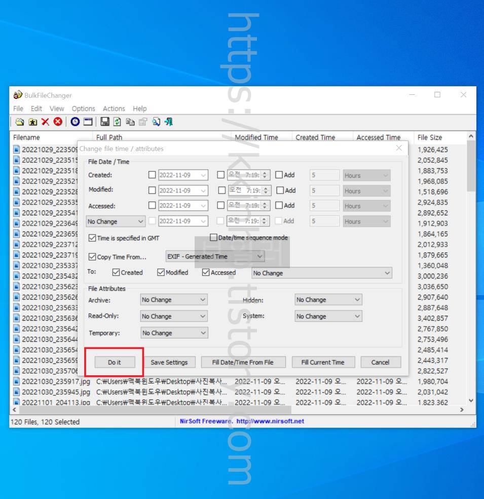The height and width of the screenshot is (499, 484).
Task: Click Fill Date/Time From File button
Action: click(x=243, y=362)
